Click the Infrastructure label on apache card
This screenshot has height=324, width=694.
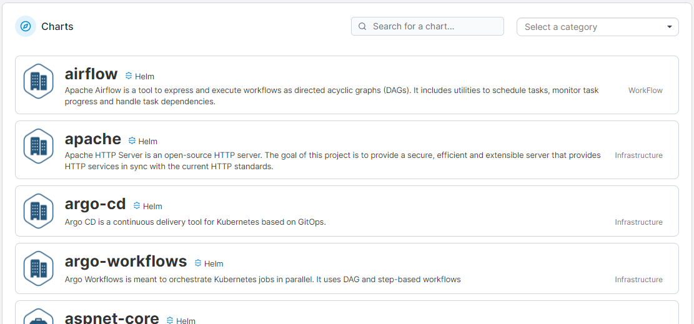click(638, 155)
